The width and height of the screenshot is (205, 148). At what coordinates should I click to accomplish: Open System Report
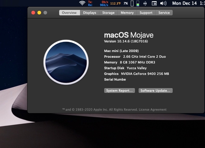click(x=120, y=91)
